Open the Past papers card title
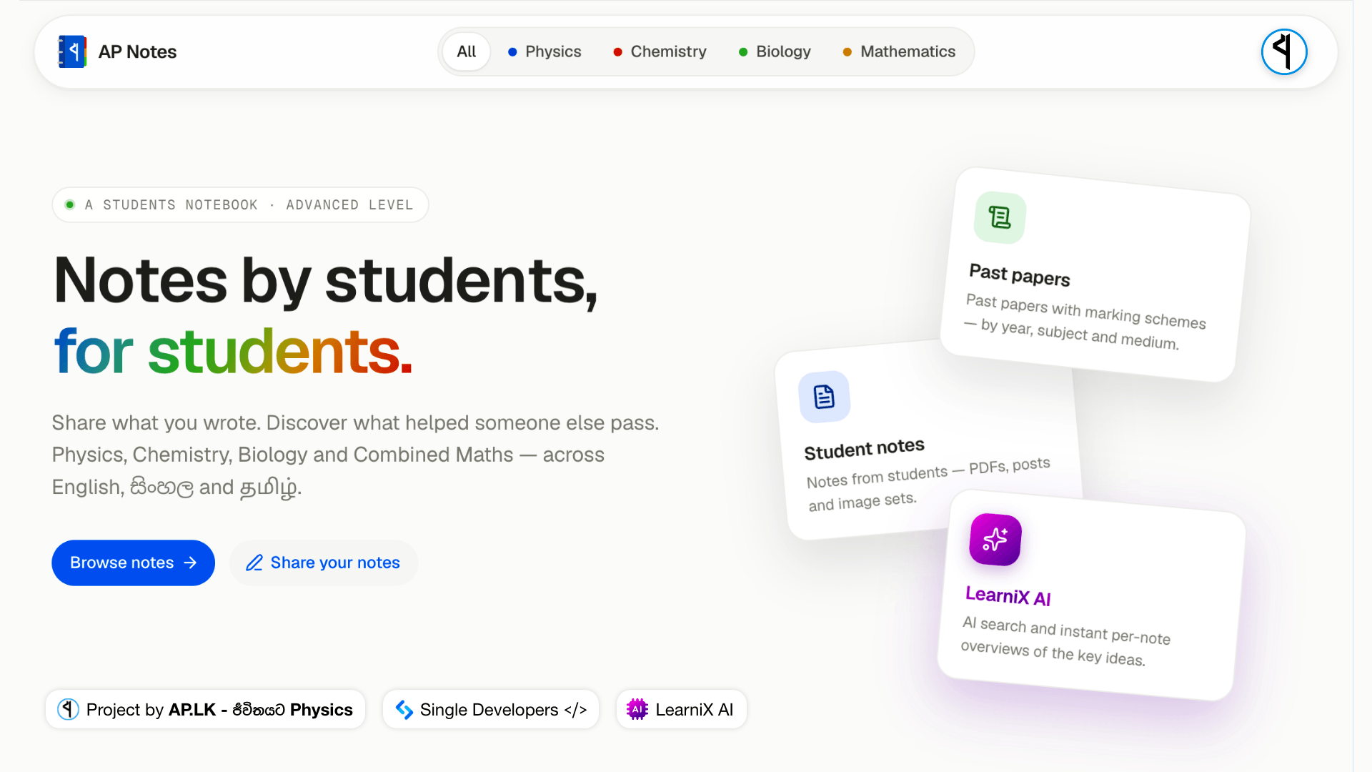Screen dimensions: 1372x772 coord(1020,275)
